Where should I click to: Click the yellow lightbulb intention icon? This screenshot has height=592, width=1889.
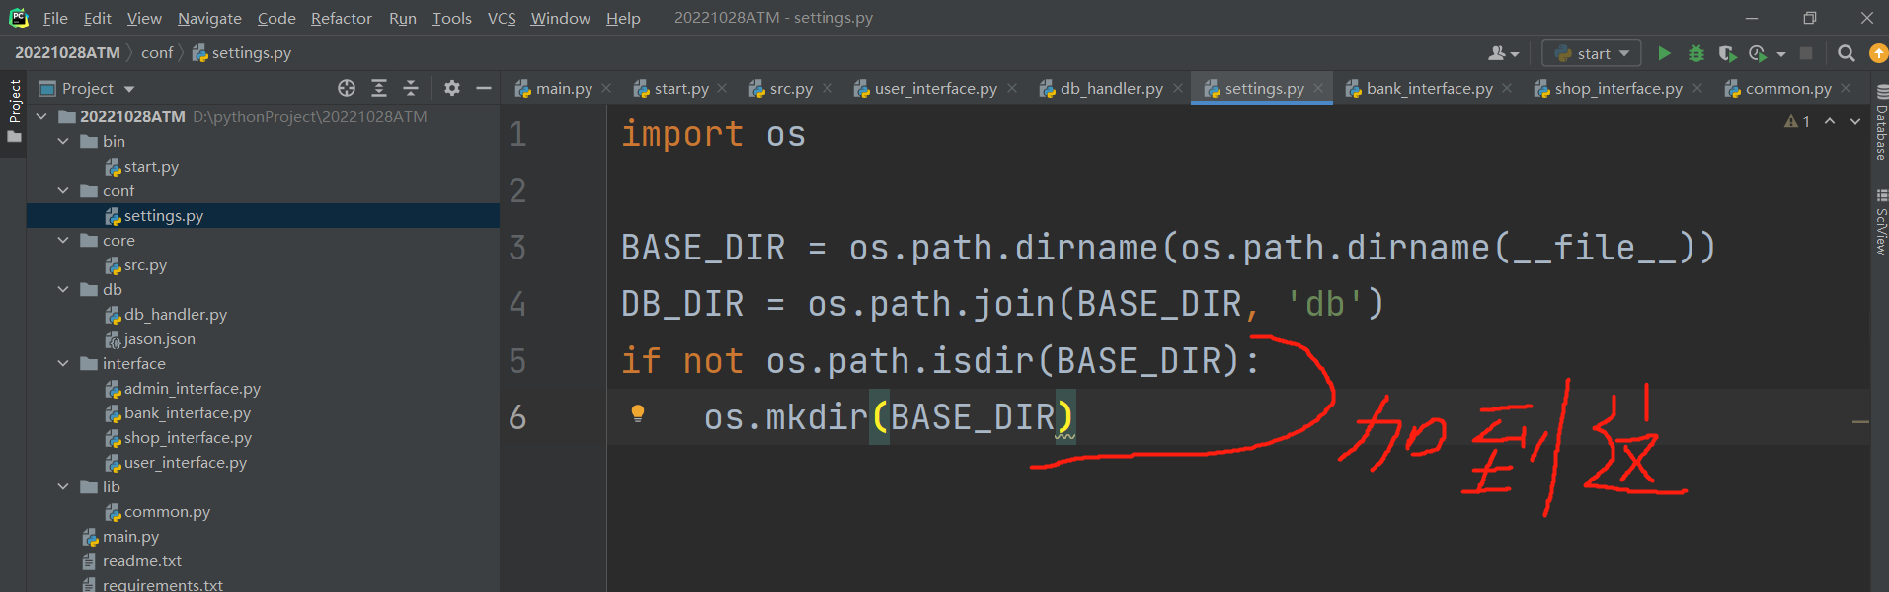tap(638, 413)
